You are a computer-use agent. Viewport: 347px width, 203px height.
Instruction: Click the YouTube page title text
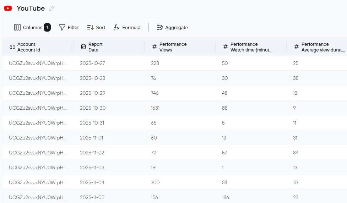tap(31, 8)
